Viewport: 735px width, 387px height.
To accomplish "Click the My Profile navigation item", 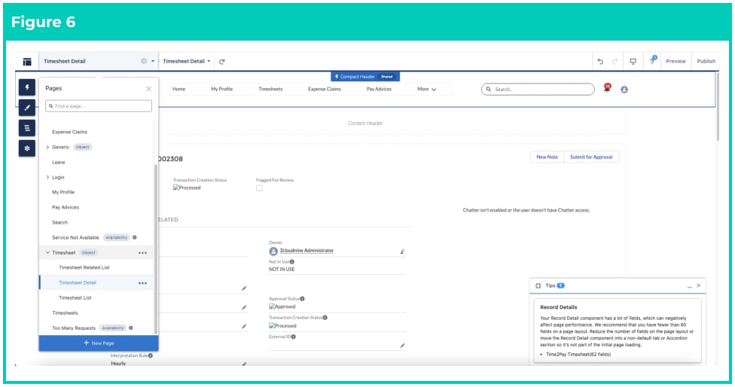I will tap(221, 89).
